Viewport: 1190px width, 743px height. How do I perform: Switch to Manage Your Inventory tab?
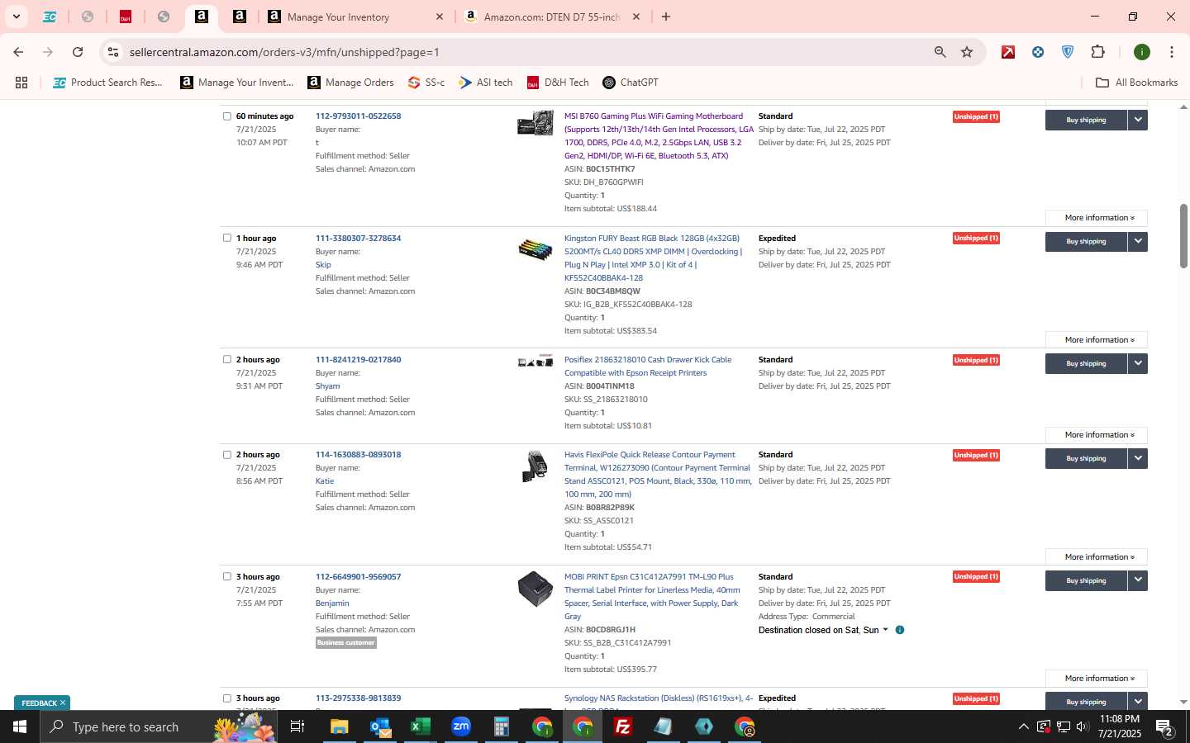355,17
